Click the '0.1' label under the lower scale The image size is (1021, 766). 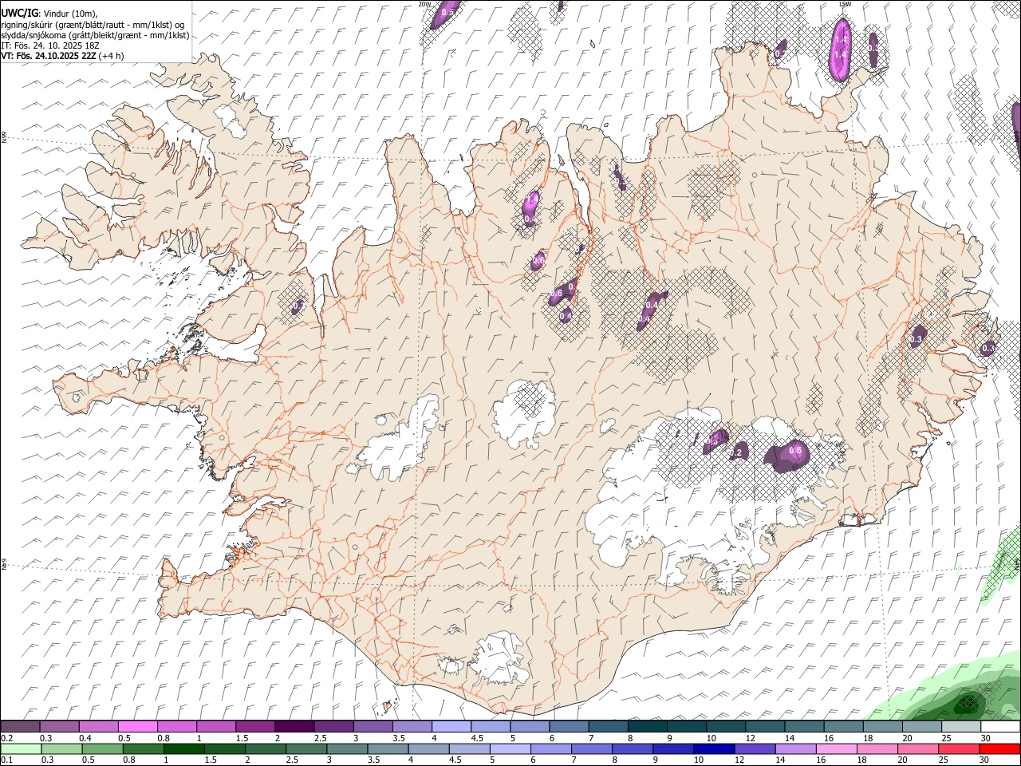[7, 760]
